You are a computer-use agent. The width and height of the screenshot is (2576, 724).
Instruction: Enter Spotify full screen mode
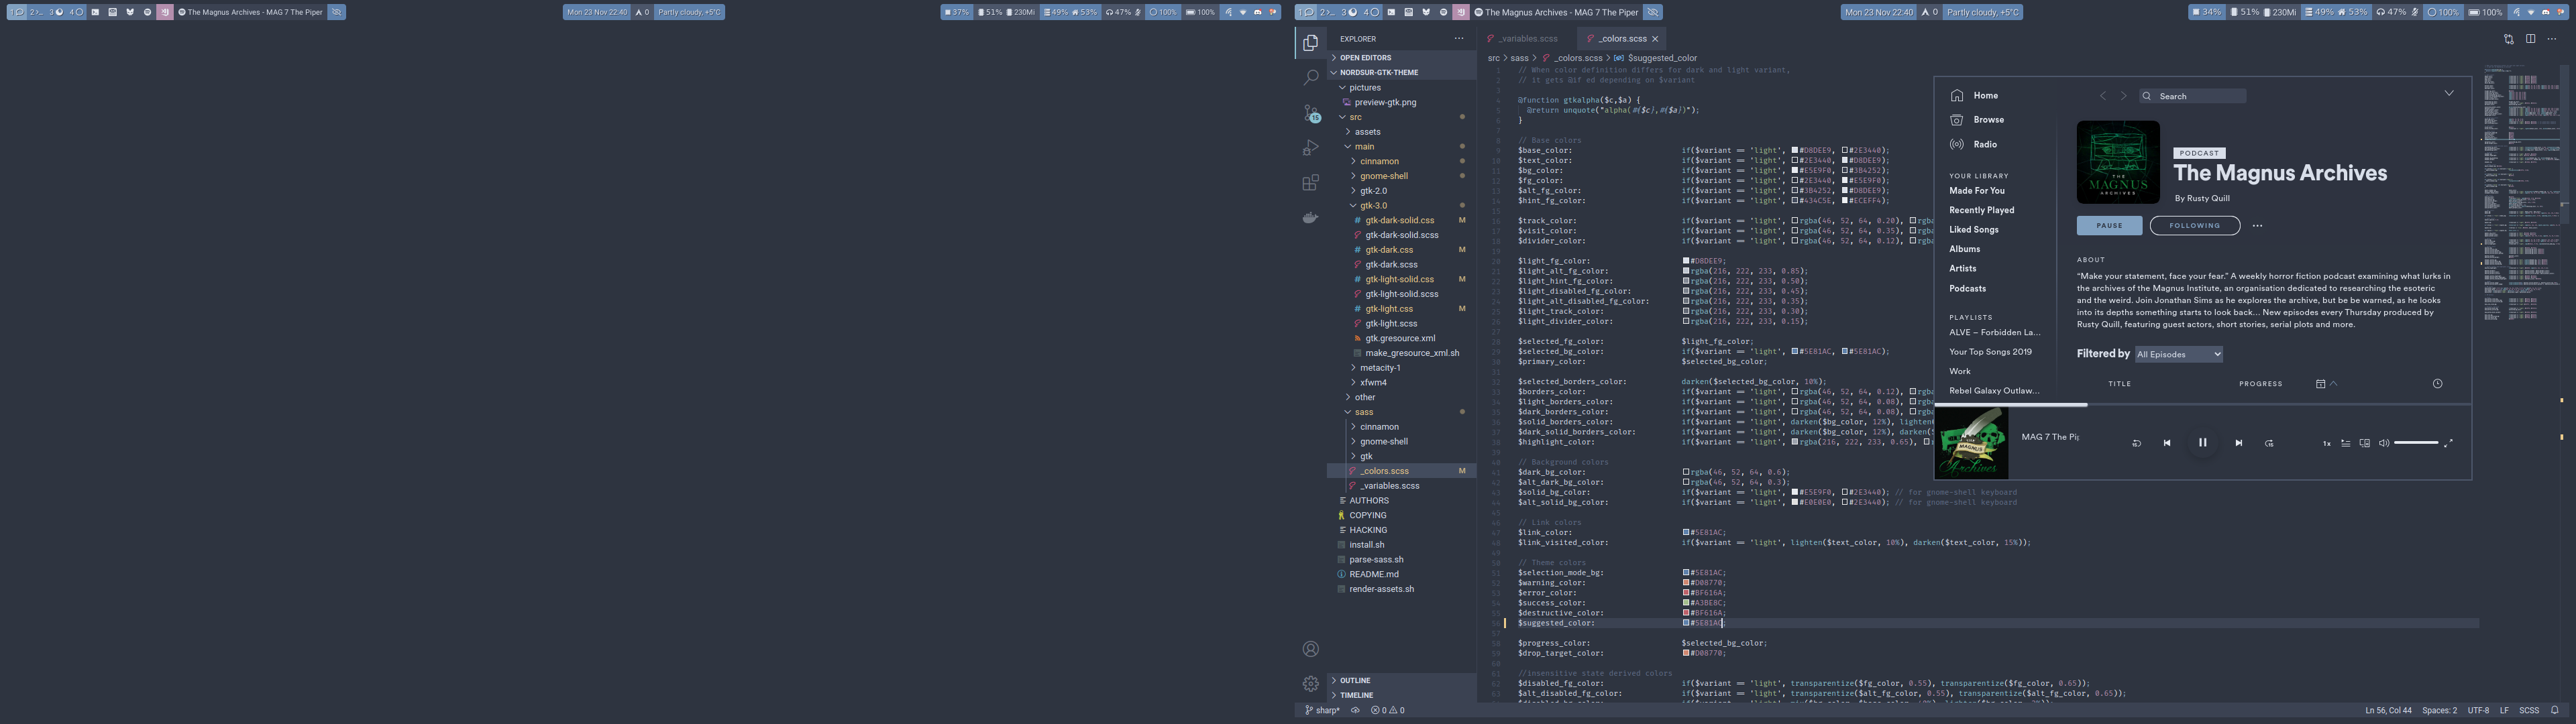(2448, 443)
